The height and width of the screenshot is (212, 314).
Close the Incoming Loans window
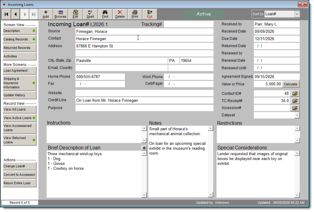pos(302,4)
